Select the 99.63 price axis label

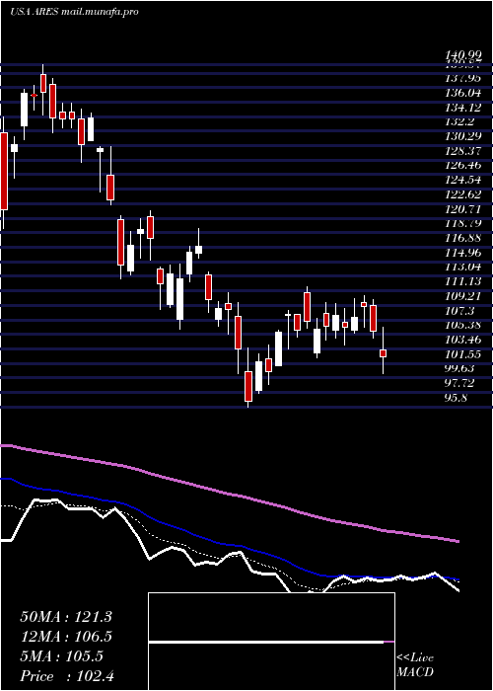pyautogui.click(x=460, y=369)
